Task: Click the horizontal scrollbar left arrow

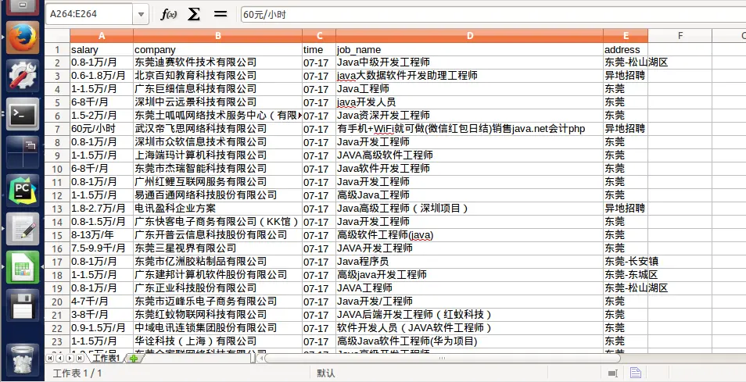Action: pos(260,359)
